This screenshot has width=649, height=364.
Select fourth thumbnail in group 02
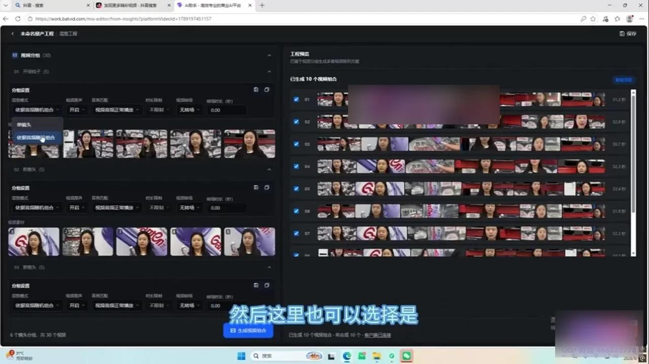point(196,242)
